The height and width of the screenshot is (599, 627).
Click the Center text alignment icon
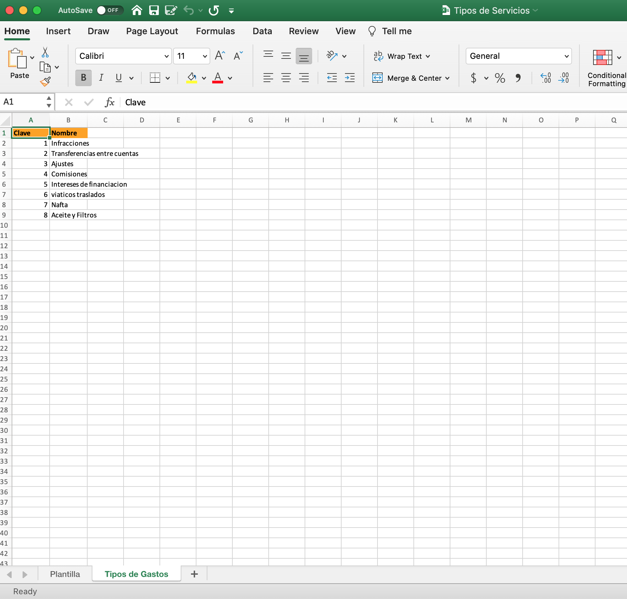286,78
